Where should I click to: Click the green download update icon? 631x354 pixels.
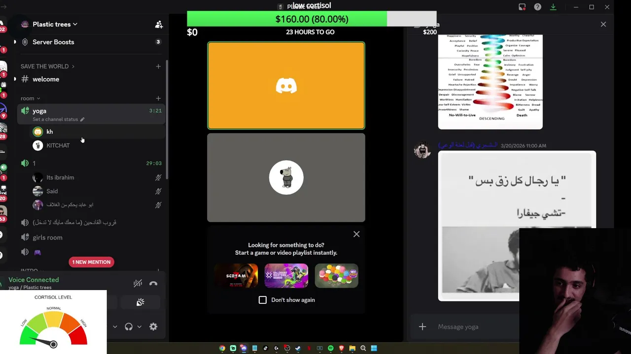tap(553, 7)
